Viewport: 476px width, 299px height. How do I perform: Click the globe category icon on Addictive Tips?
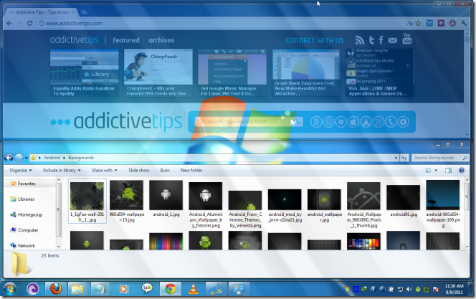pos(328,122)
